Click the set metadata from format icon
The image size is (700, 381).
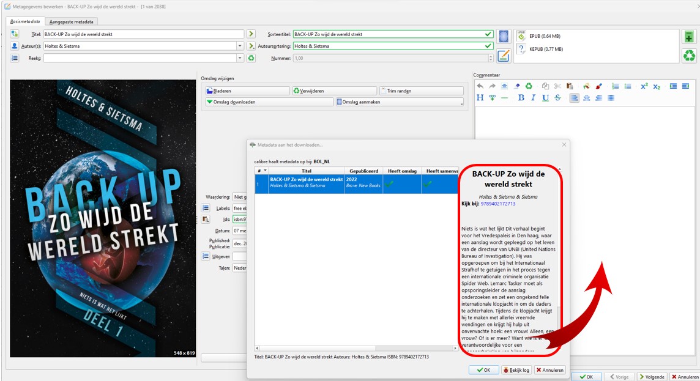(x=504, y=56)
